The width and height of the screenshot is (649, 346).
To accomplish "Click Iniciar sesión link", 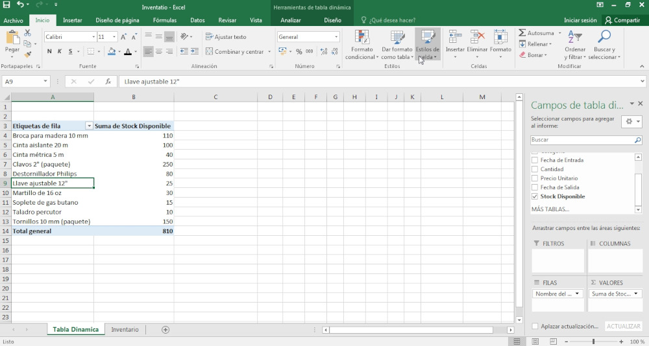I will (580, 20).
